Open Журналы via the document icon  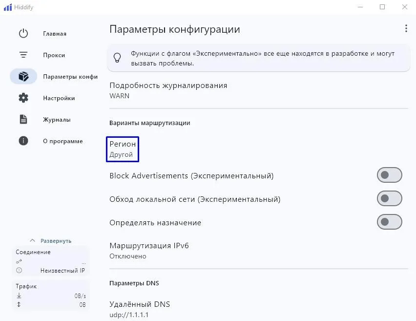(23, 119)
